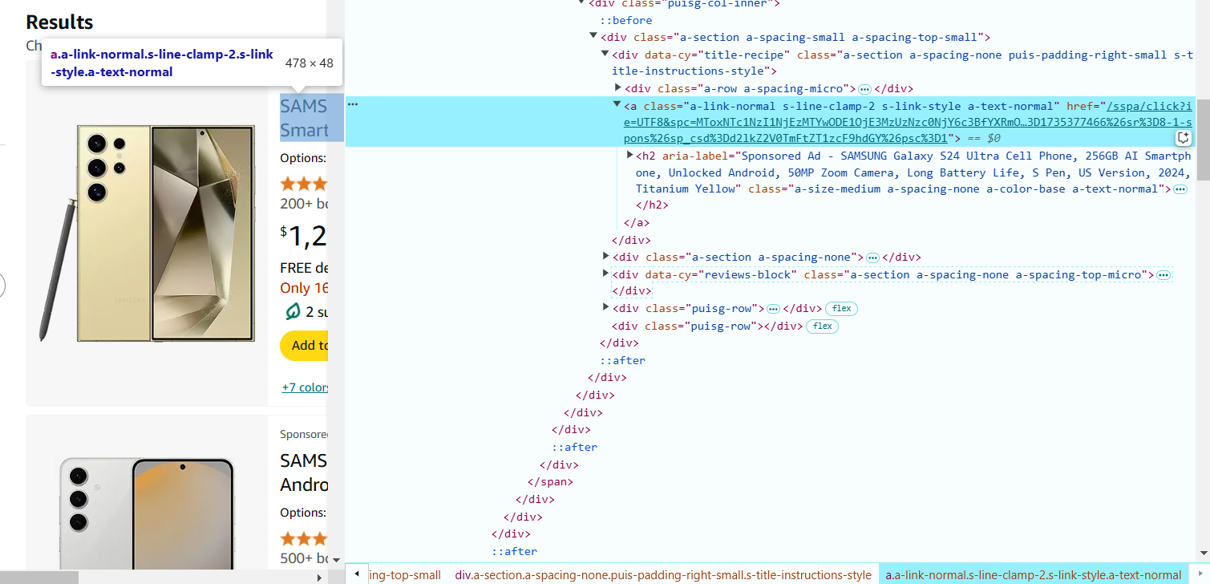Select 'ing-top-small' breadcrumb item
Viewport: 1210px width, 584px height.
tap(405, 575)
